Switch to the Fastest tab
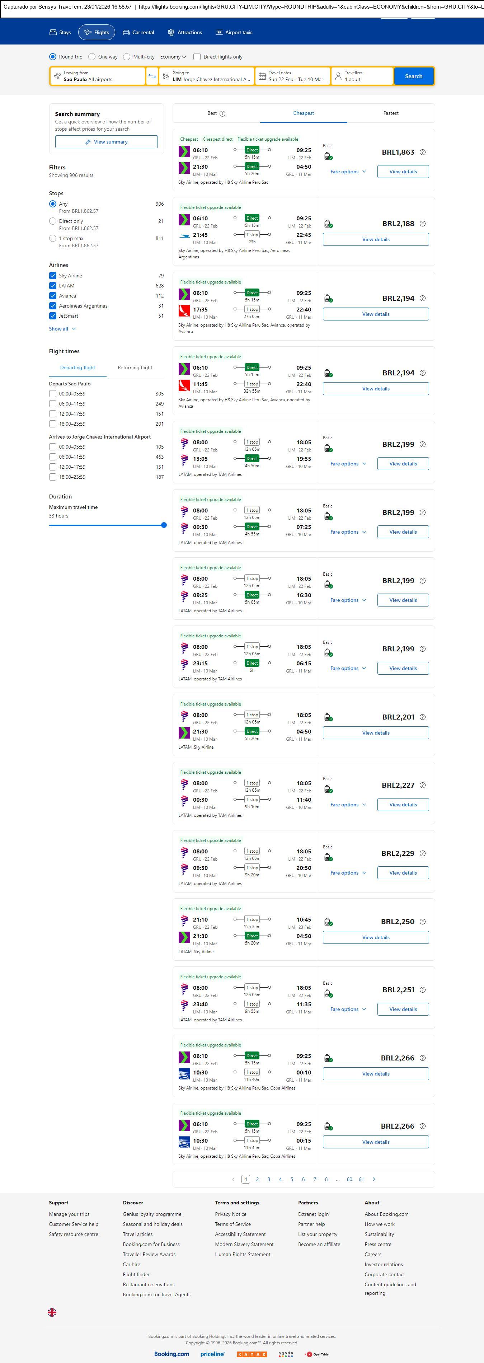Viewport: 484px width, 1363px height. click(390, 113)
